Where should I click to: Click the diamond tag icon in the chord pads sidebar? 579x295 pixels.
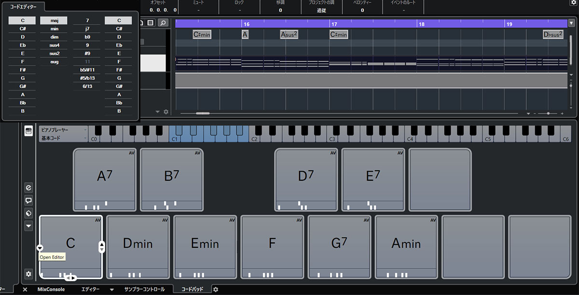point(28,213)
